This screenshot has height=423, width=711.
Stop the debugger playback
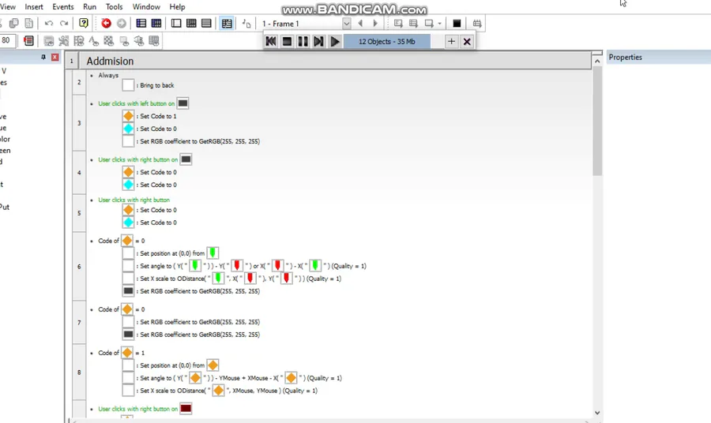[287, 41]
